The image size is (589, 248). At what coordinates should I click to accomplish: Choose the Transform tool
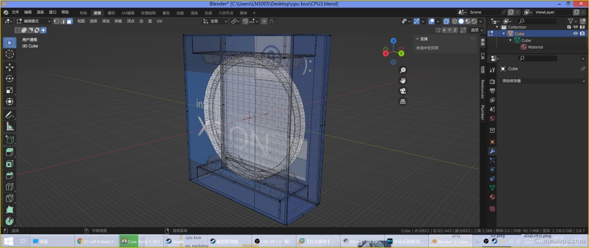coord(10,101)
